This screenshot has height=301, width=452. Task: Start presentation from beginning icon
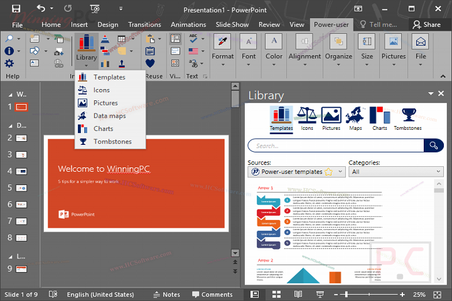95,9
